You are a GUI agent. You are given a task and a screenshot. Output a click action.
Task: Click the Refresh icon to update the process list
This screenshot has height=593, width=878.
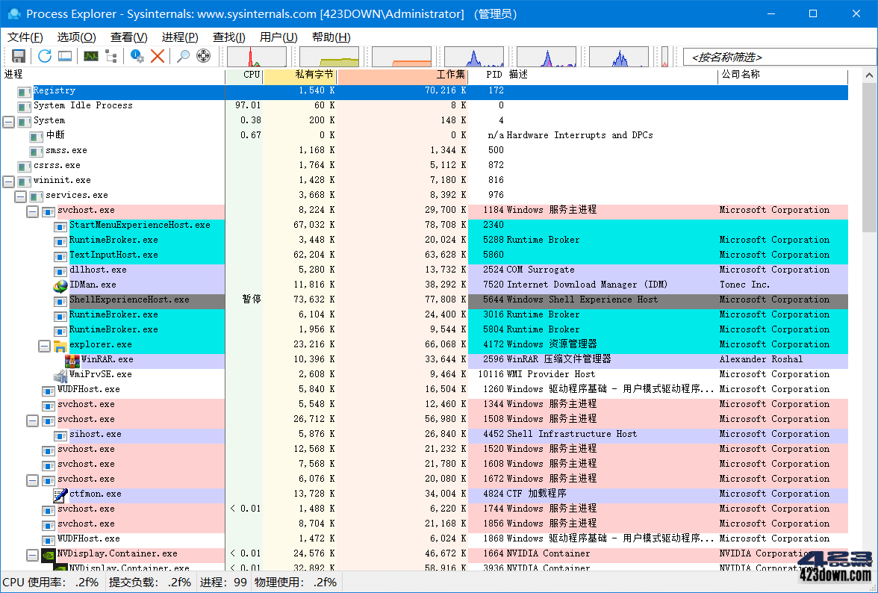pos(45,56)
